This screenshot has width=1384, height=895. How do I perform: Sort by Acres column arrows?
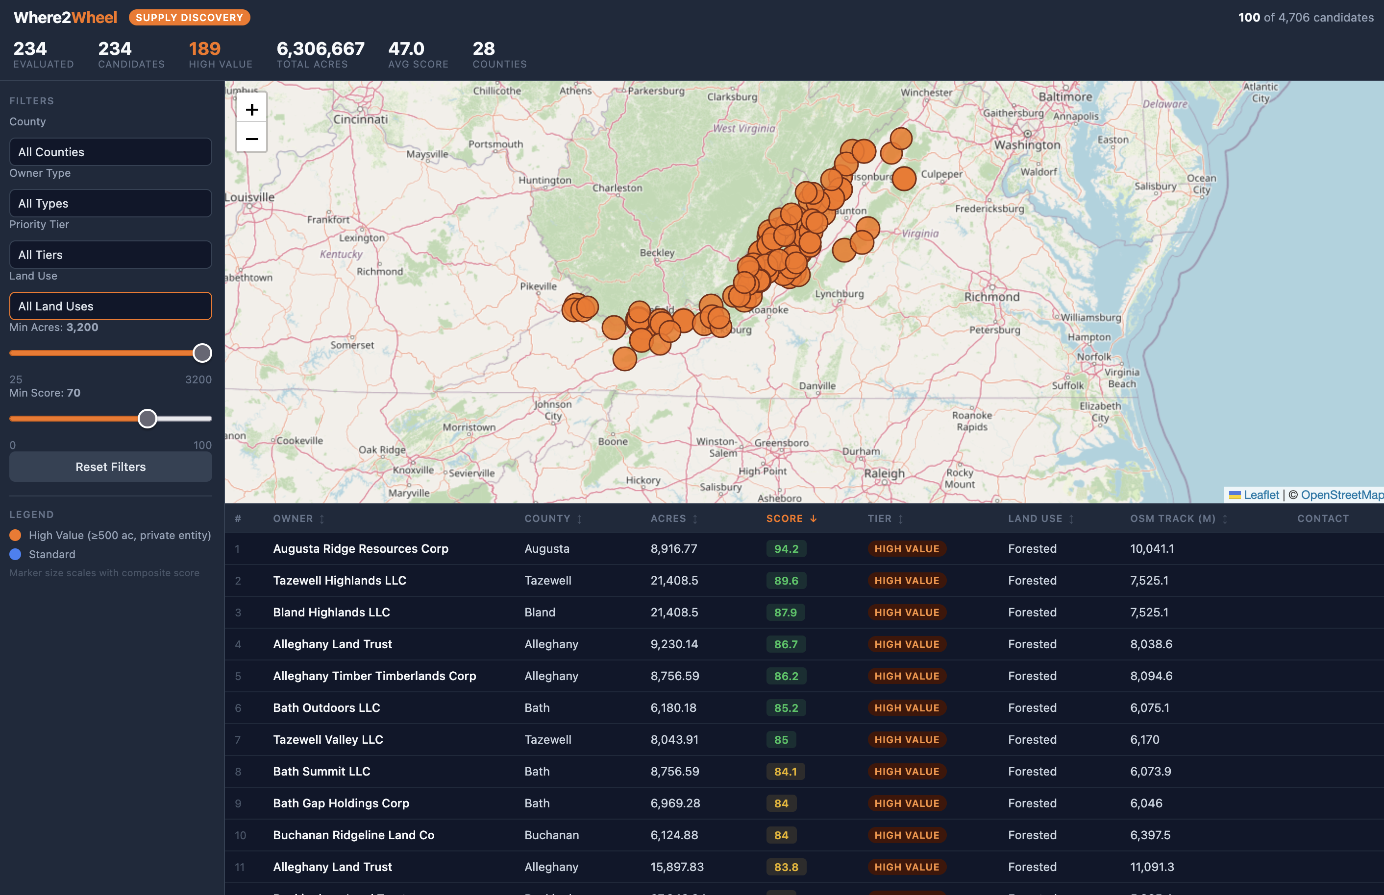(x=694, y=519)
